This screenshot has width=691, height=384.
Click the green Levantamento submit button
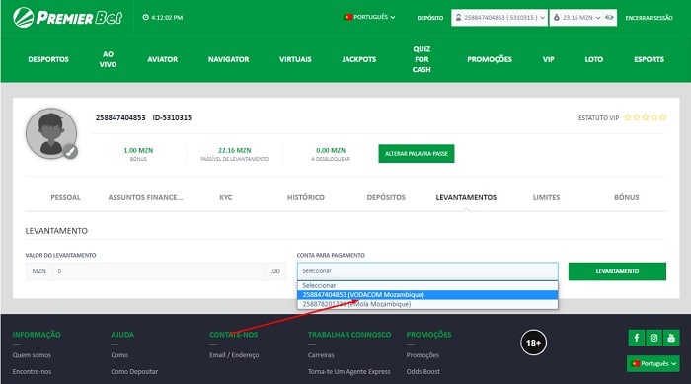617,271
